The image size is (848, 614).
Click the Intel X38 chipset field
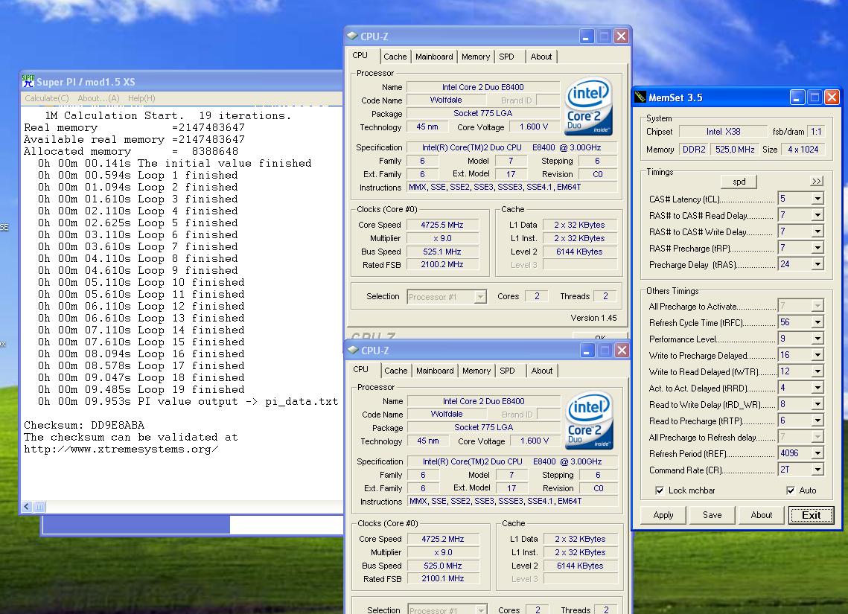723,131
